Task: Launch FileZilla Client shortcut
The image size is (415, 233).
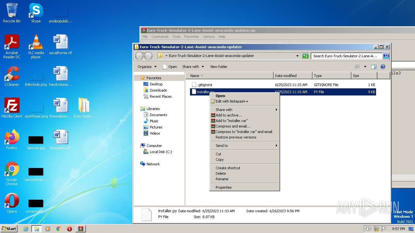Action: pyautogui.click(x=12, y=108)
